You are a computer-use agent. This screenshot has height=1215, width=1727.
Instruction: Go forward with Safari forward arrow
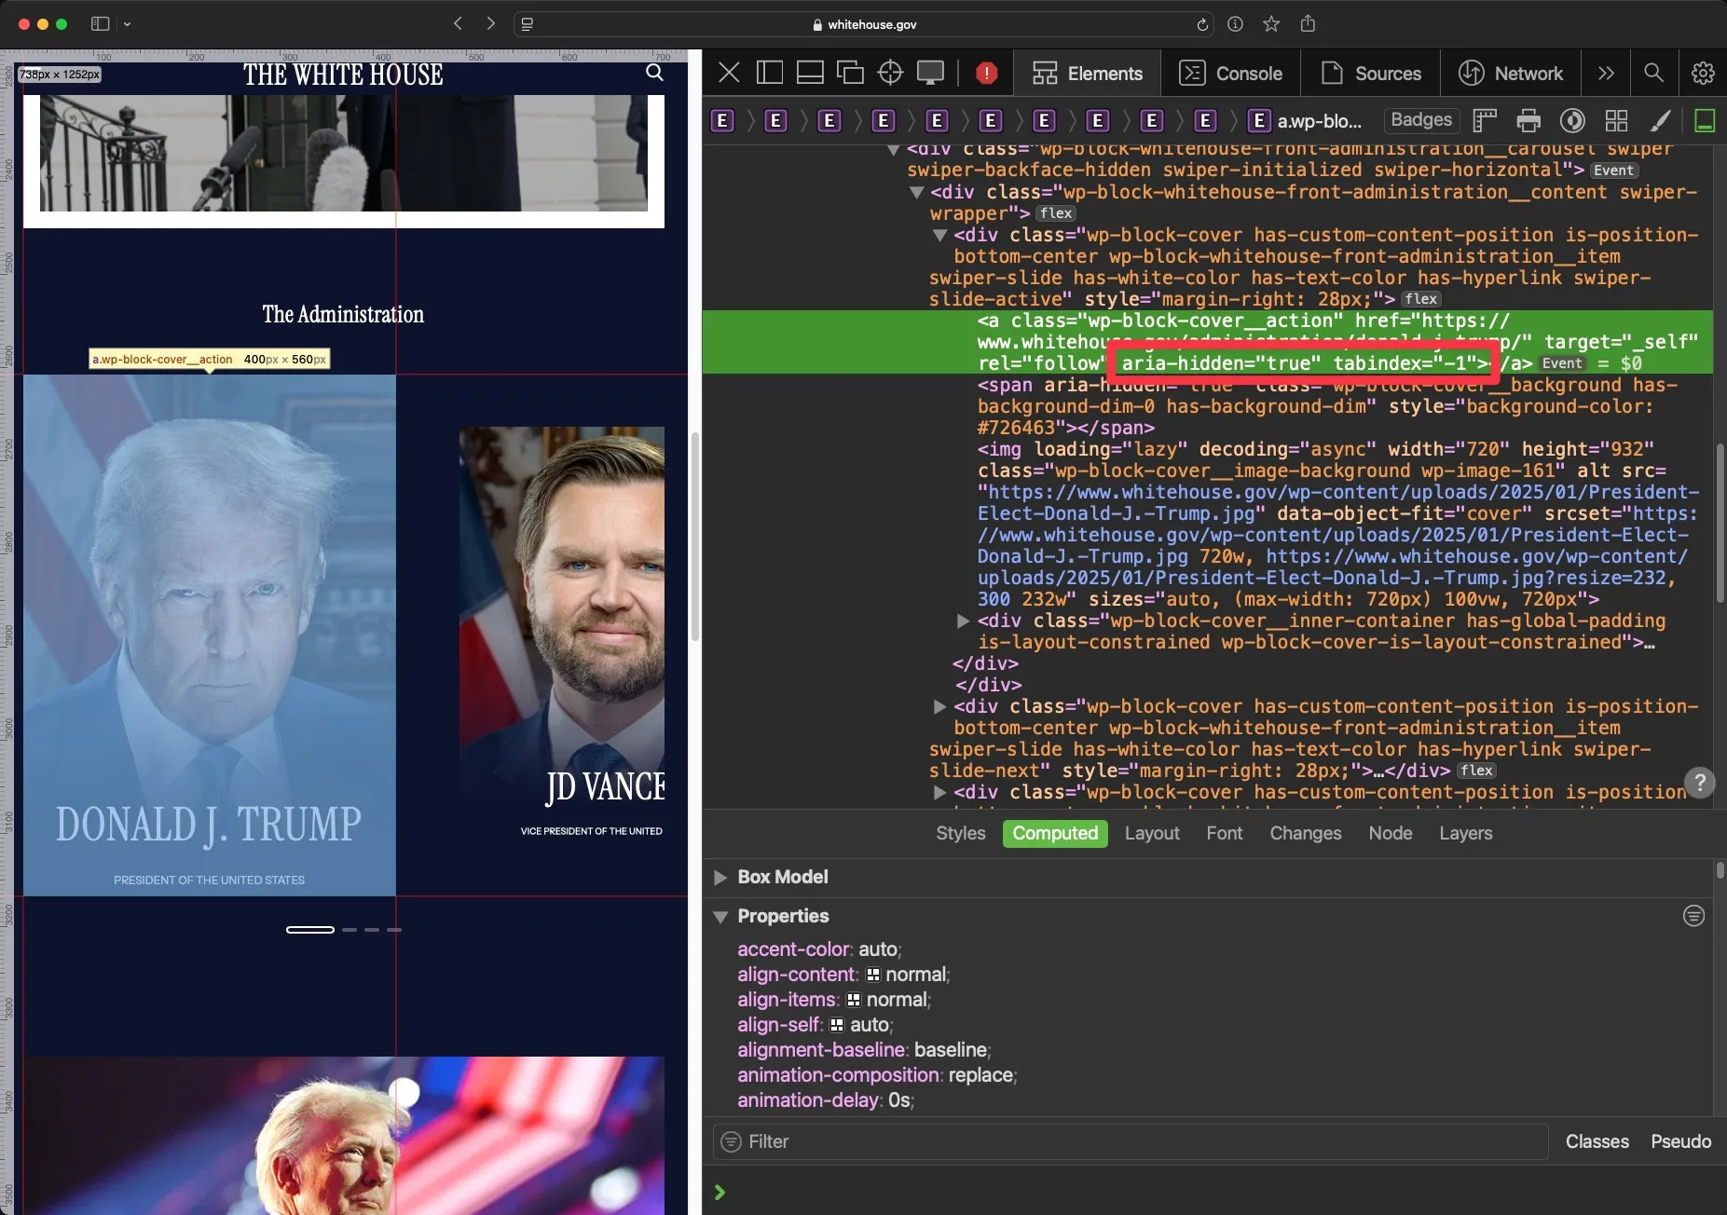click(x=490, y=24)
